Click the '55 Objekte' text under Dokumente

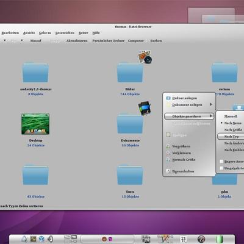(131, 145)
